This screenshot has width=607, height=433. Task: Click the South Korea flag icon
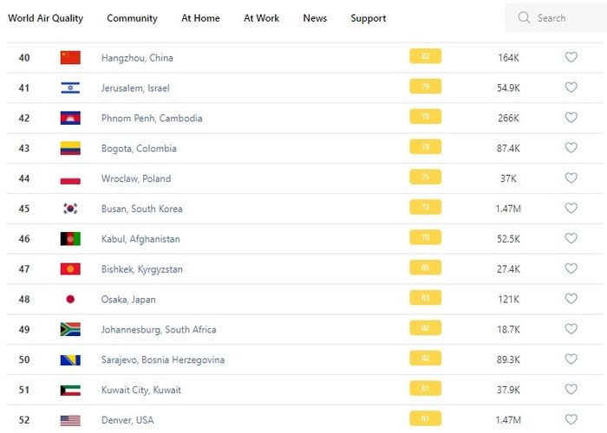[70, 209]
